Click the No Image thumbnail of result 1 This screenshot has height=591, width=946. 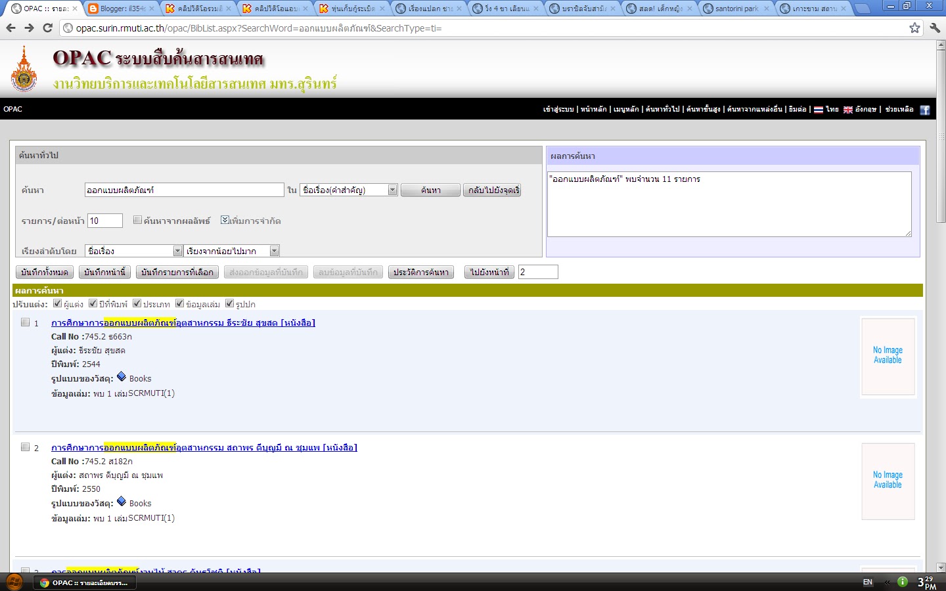click(x=888, y=357)
